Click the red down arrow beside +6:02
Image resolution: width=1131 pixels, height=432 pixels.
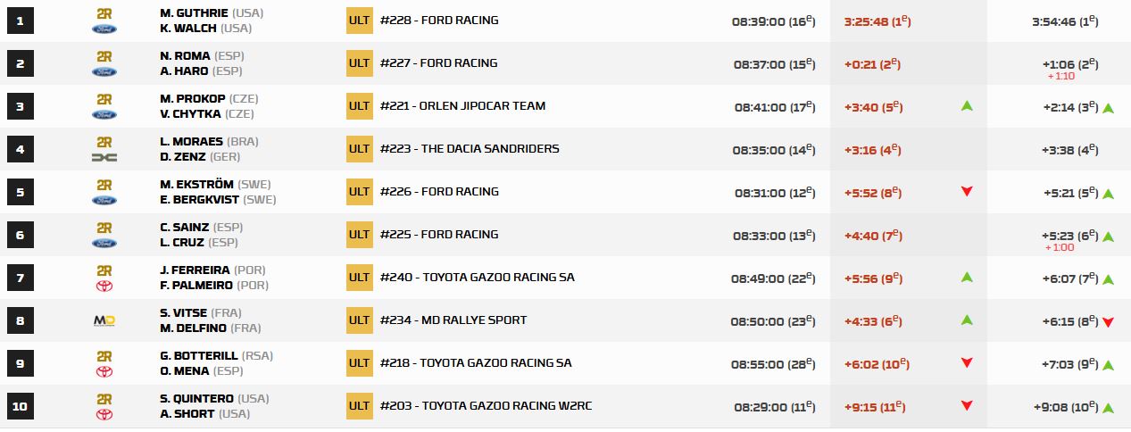(967, 363)
